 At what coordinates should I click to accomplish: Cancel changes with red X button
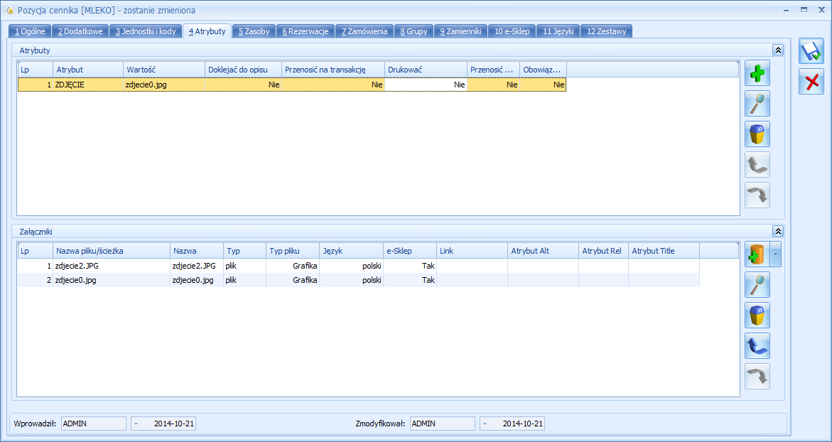811,82
